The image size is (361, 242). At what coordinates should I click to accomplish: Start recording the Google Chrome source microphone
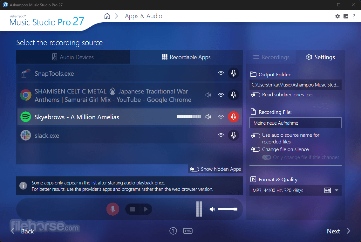[x=234, y=95]
